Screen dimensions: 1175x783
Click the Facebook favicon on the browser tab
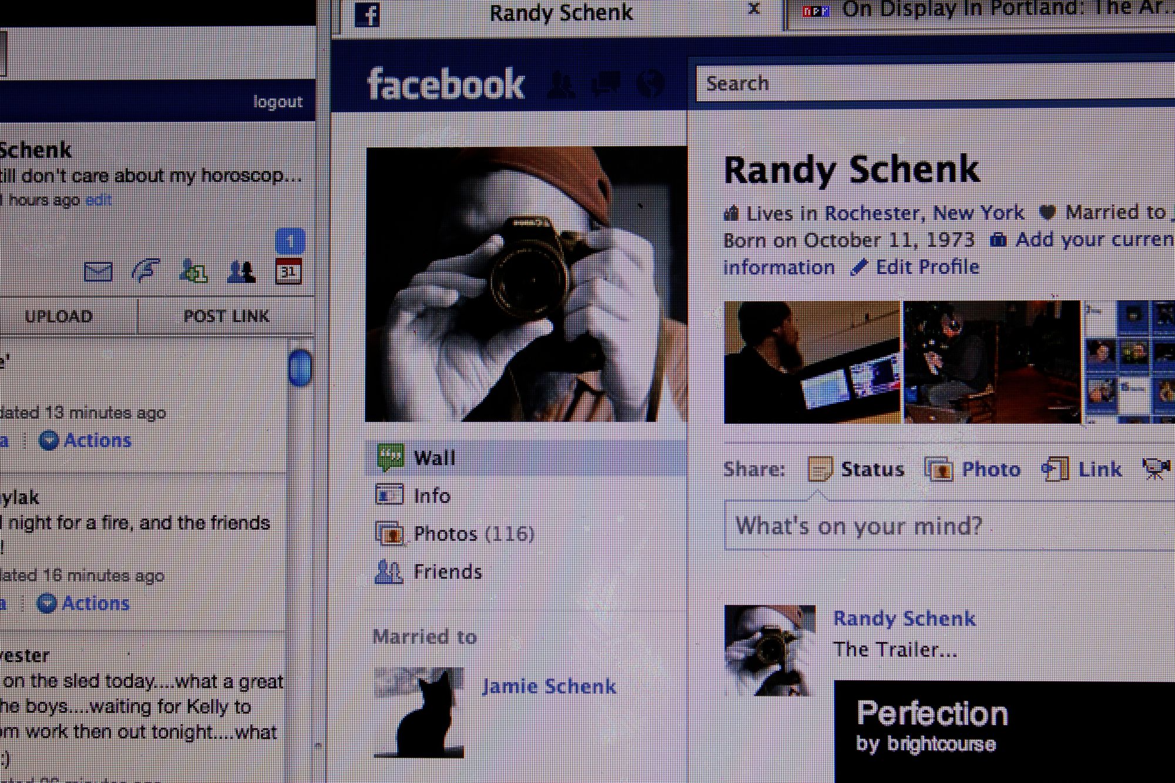(x=368, y=15)
